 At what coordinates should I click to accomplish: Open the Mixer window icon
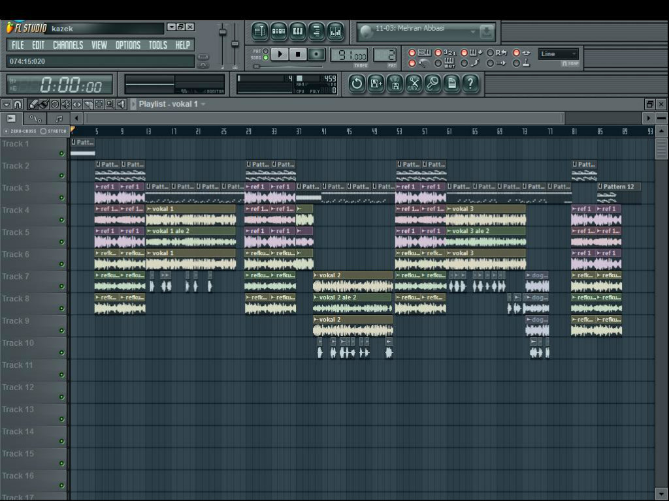336,31
